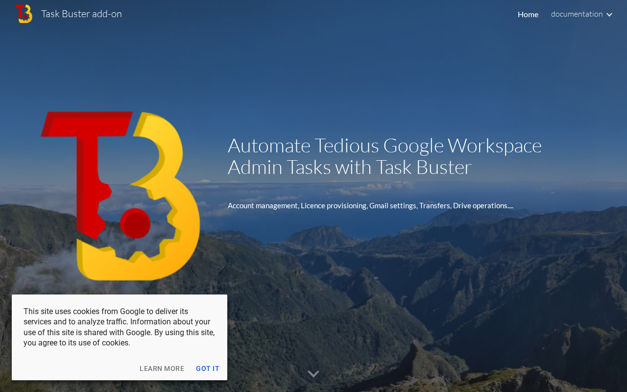
Task: Click 'Licence provisioning' in the subtitle text
Action: (x=334, y=206)
